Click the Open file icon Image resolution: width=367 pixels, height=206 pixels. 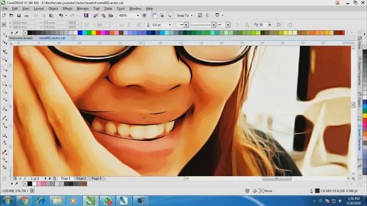(x=11, y=15)
